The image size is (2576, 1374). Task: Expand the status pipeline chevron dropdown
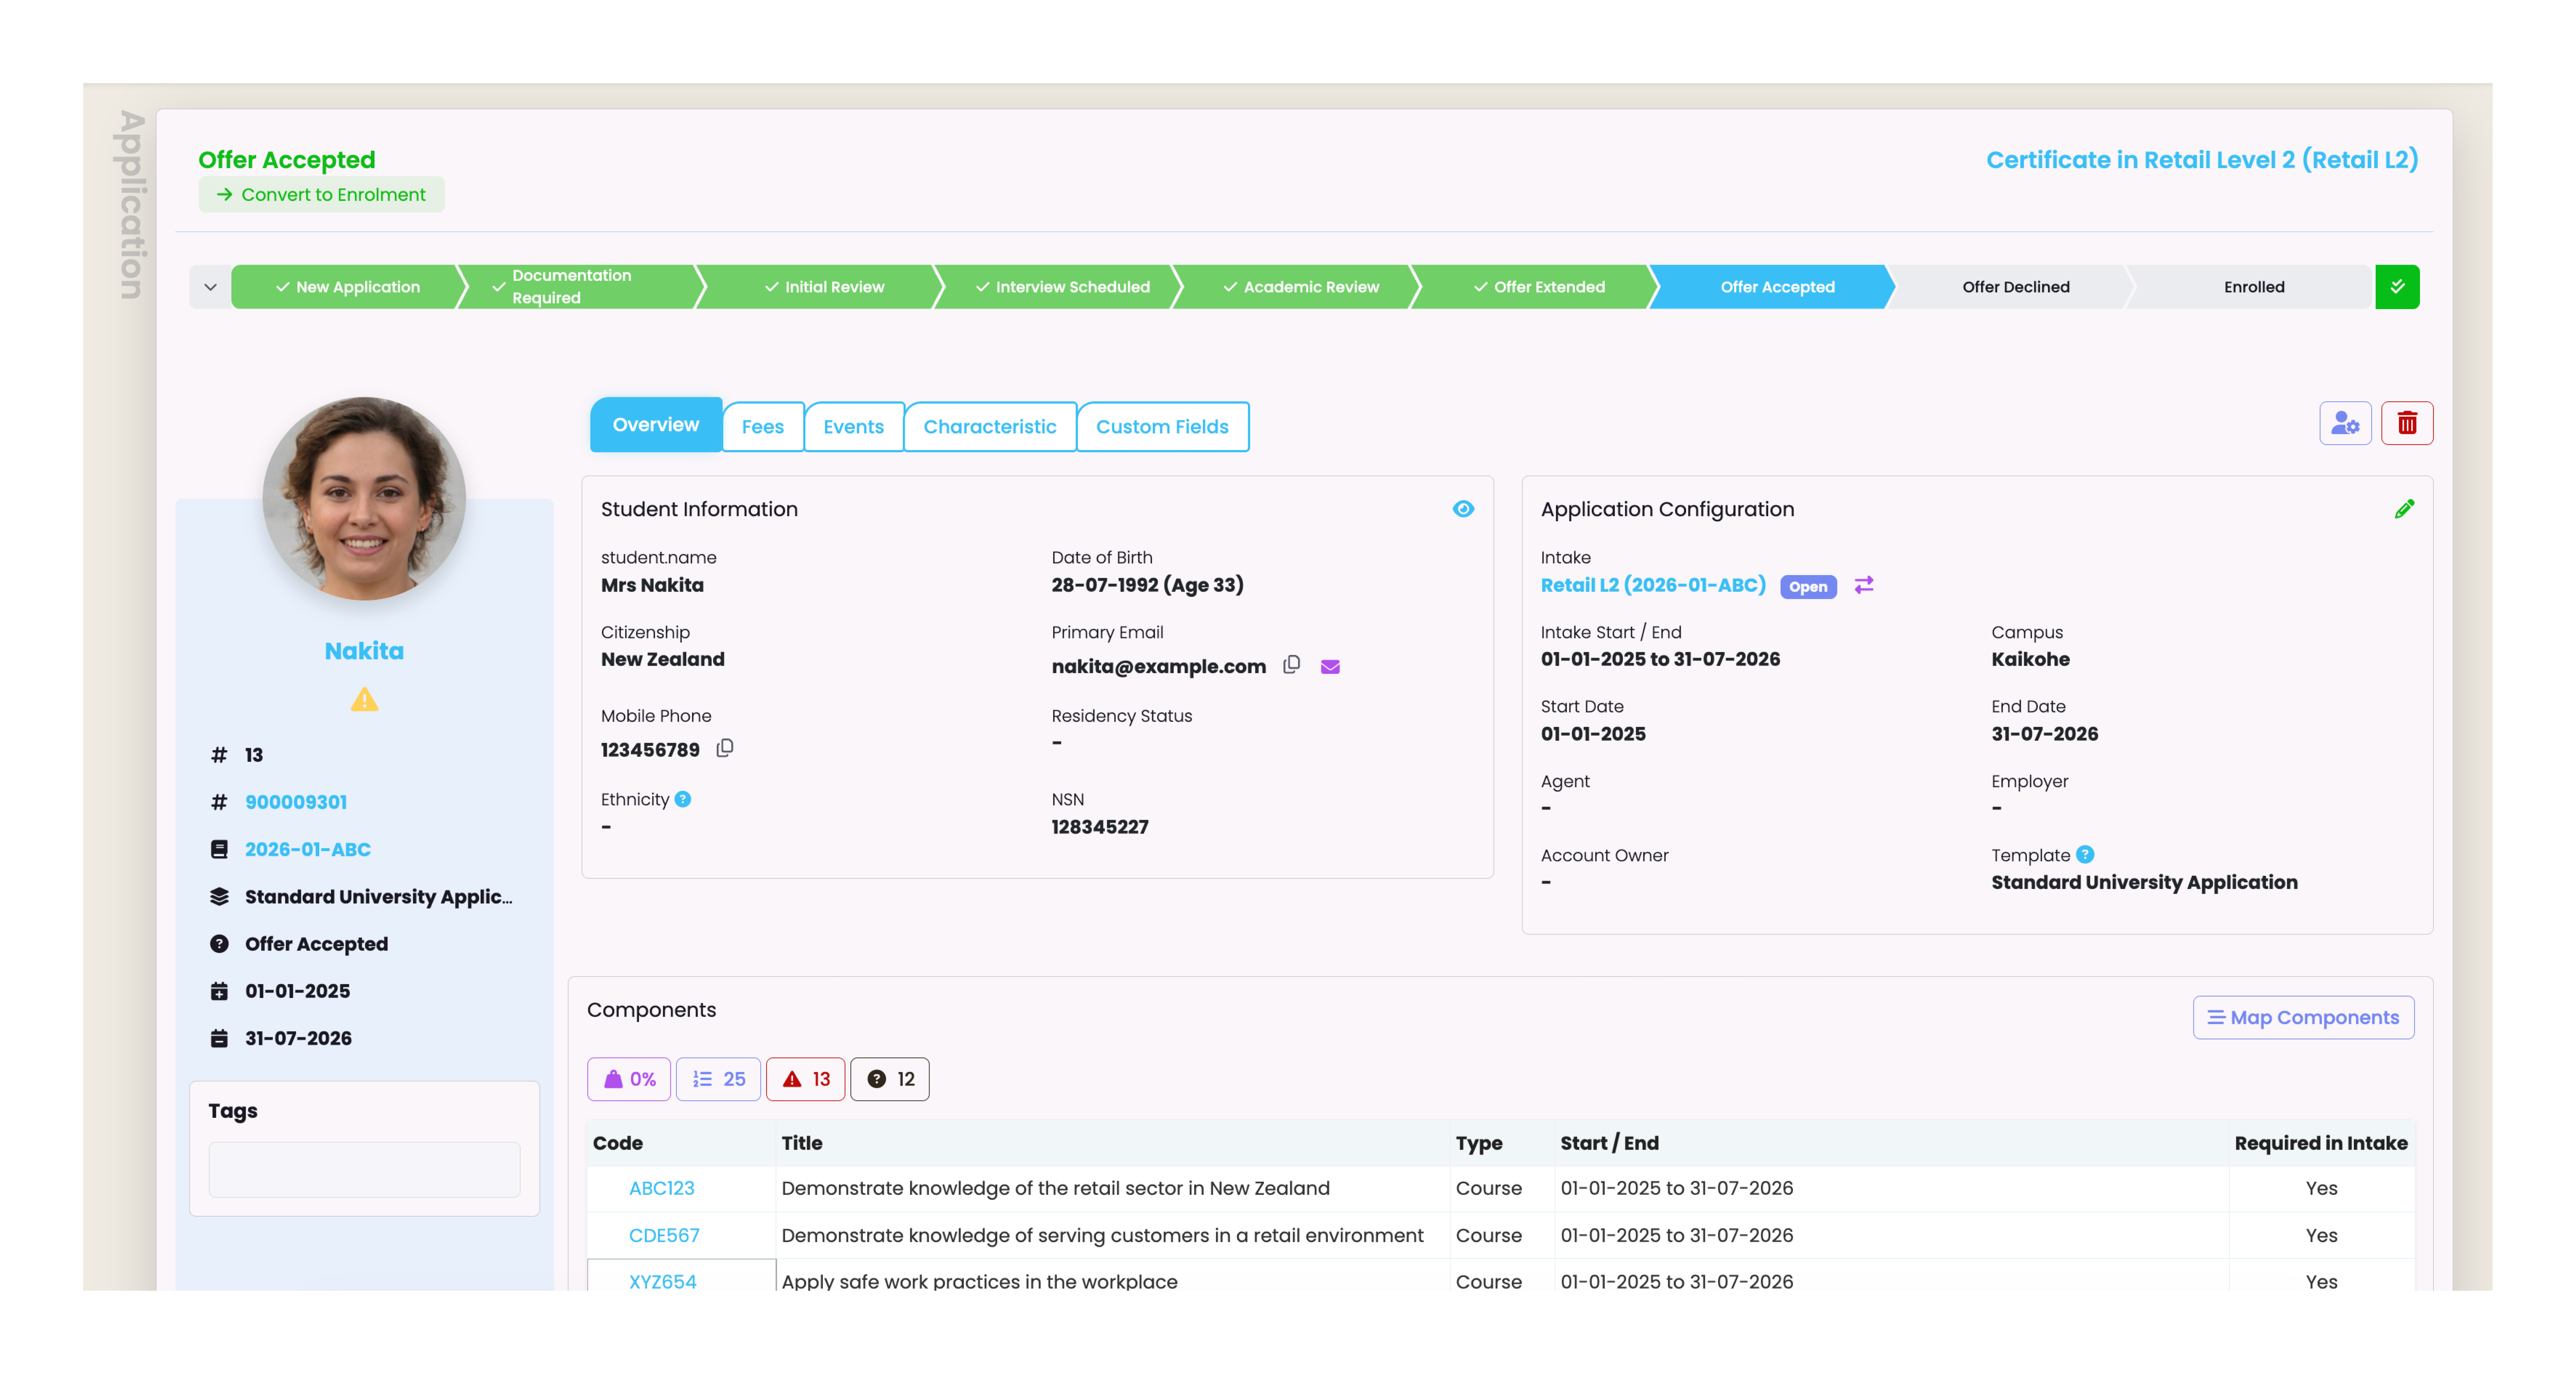210,287
